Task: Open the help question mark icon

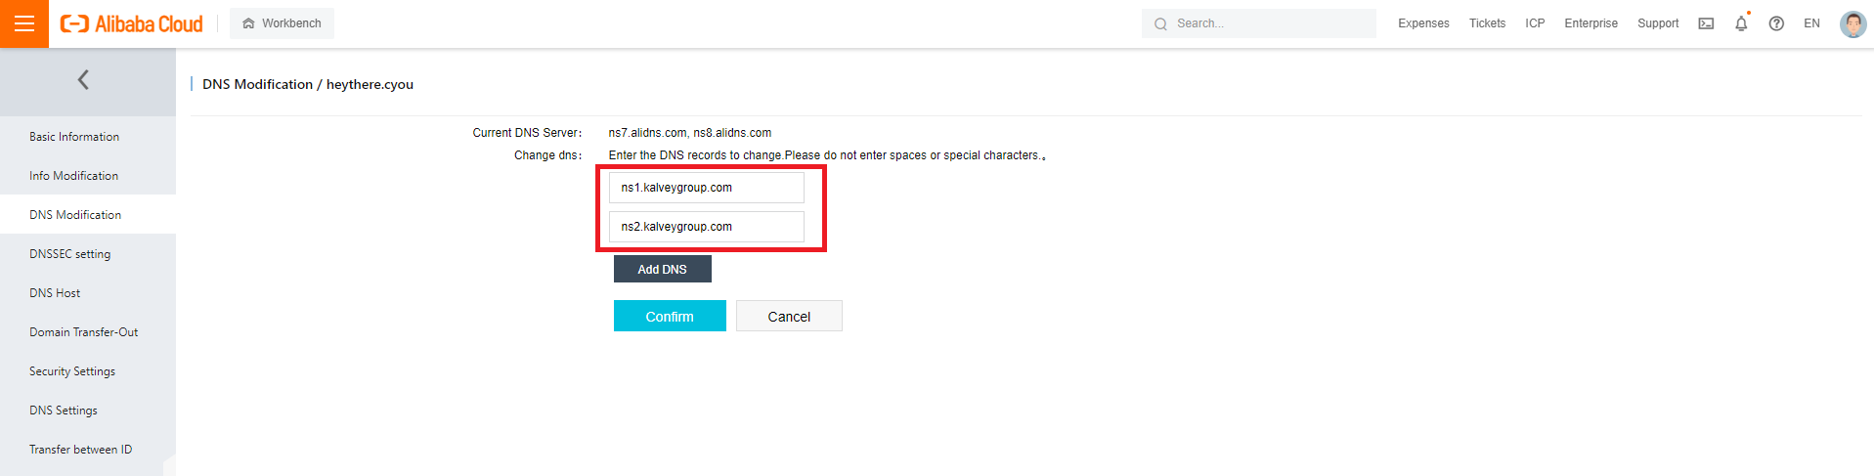Action: (1776, 23)
